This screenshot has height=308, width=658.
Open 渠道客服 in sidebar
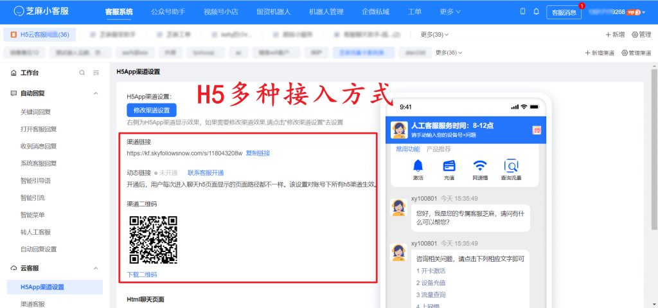pyautogui.click(x=33, y=304)
